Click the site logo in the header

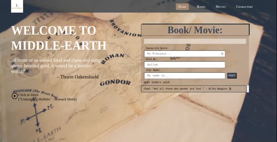pyautogui.click(x=17, y=6)
